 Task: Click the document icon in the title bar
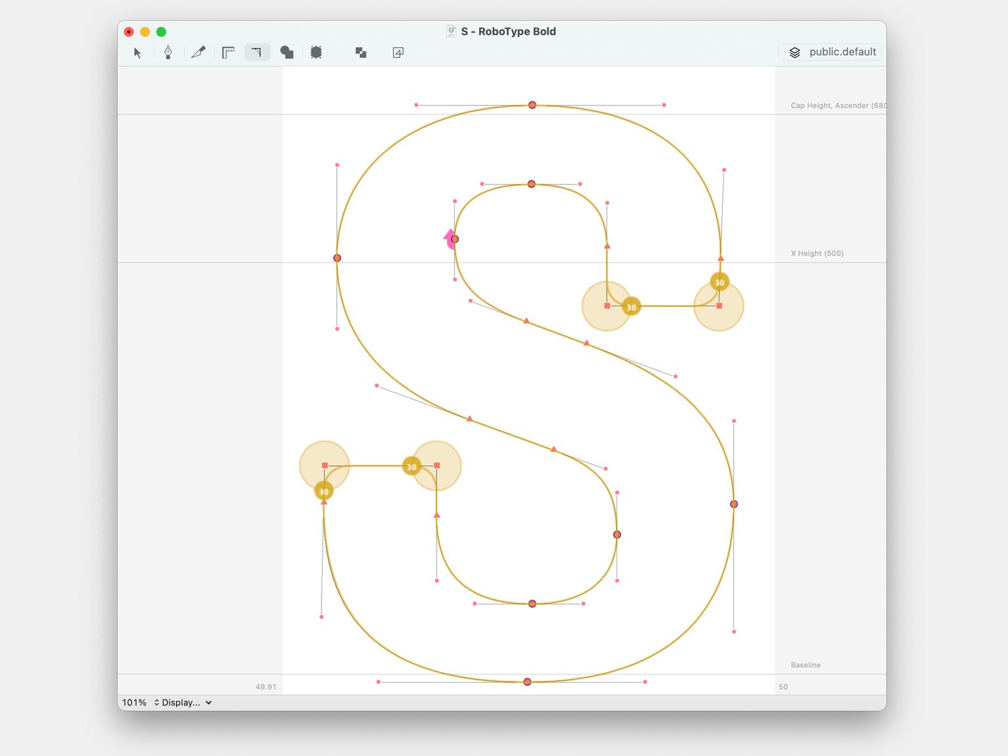(x=452, y=31)
